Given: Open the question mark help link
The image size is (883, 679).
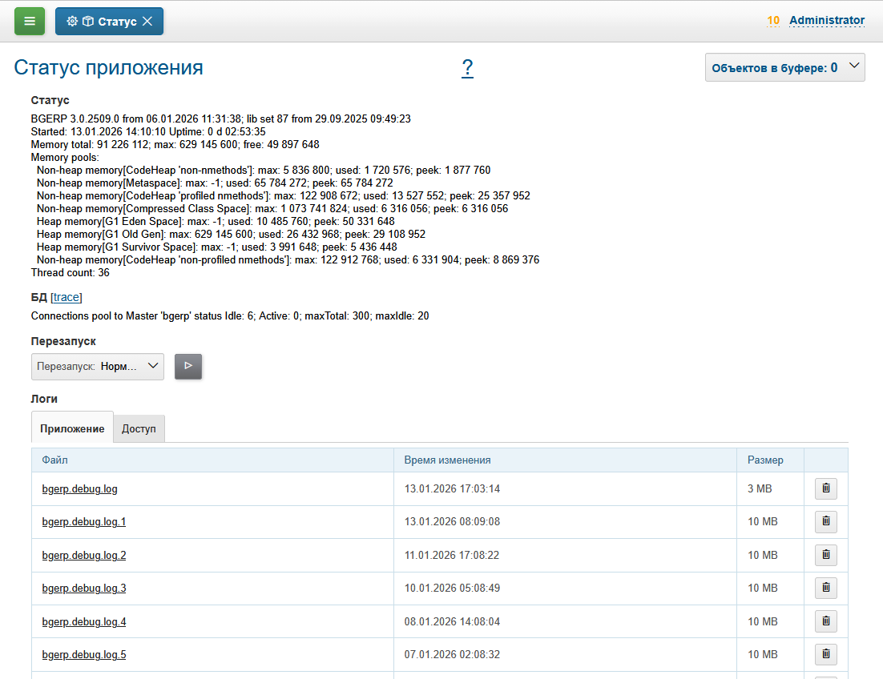Looking at the screenshot, I should 467,68.
